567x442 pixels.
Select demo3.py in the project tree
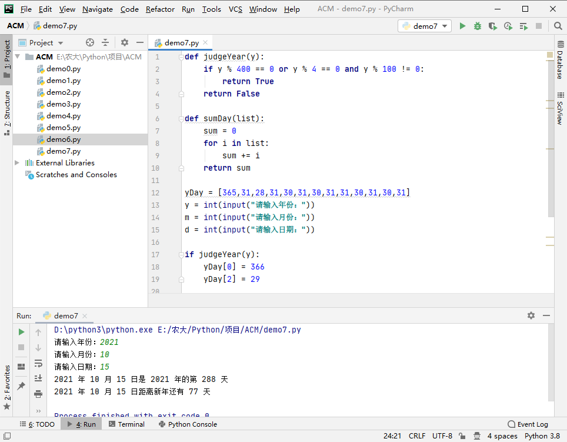(64, 104)
